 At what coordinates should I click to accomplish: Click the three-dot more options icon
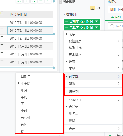tap(48, 1)
